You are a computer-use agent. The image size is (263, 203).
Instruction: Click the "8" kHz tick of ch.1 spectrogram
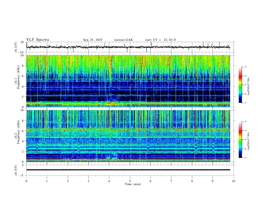pyautogui.click(x=23, y=66)
